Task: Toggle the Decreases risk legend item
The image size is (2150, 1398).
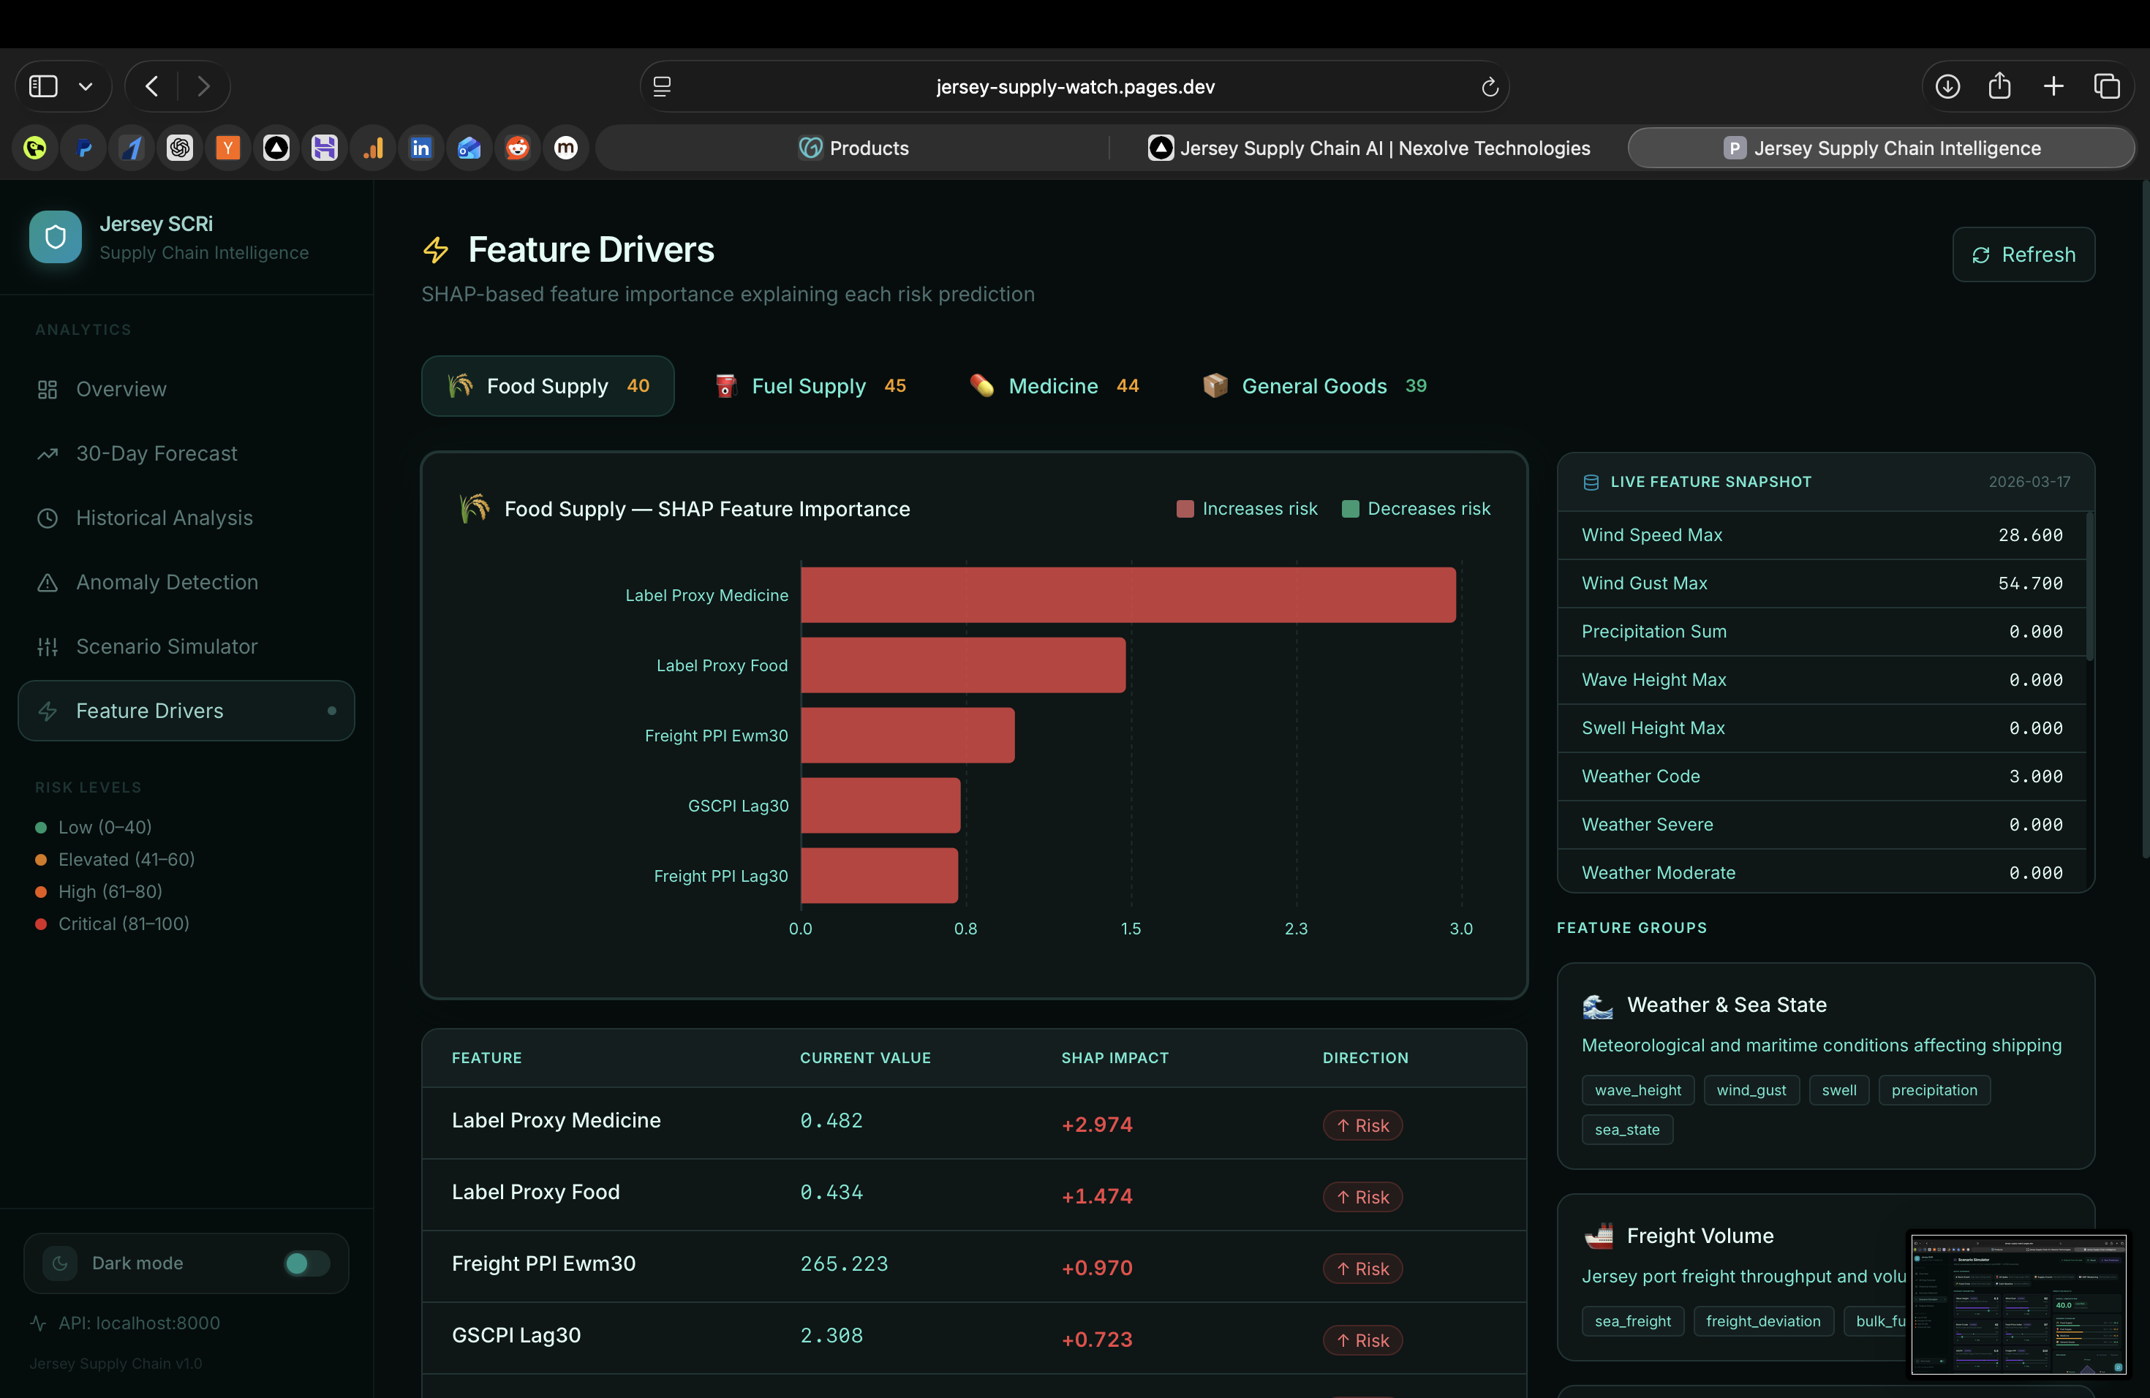Action: [x=1416, y=508]
